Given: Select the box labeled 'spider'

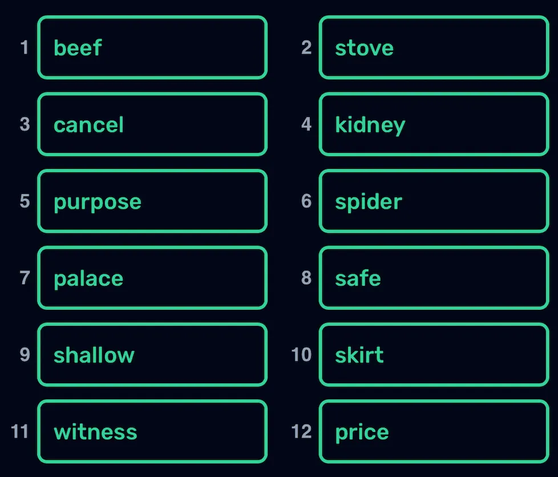Looking at the screenshot, I should pos(434,201).
